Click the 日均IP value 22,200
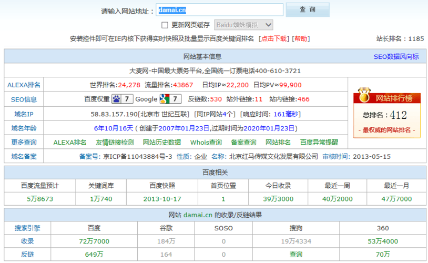 click(238, 85)
